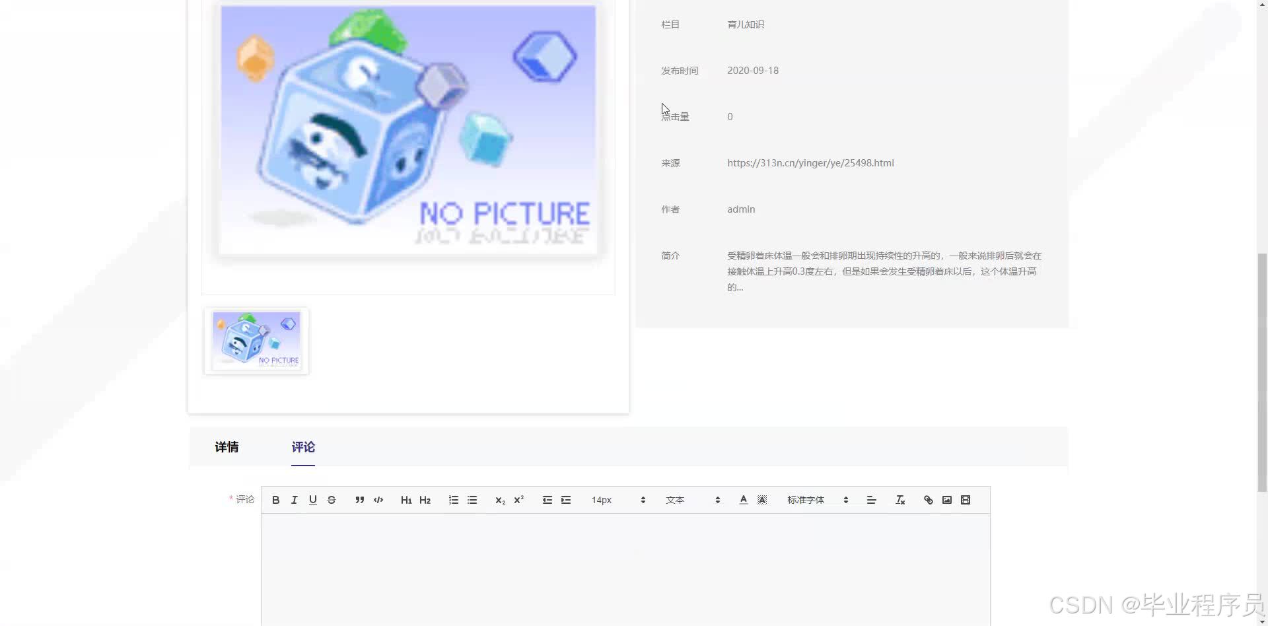
Task: Increase text indent
Action: pyautogui.click(x=566, y=500)
